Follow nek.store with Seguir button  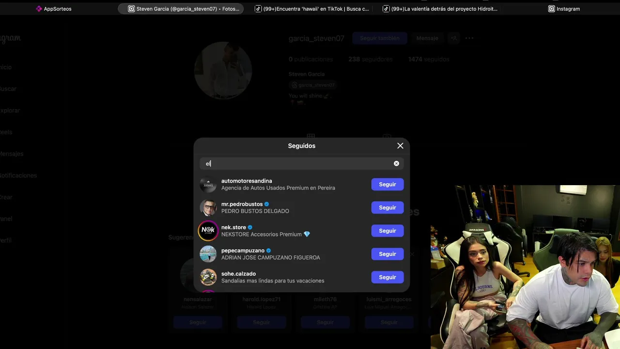(x=387, y=231)
